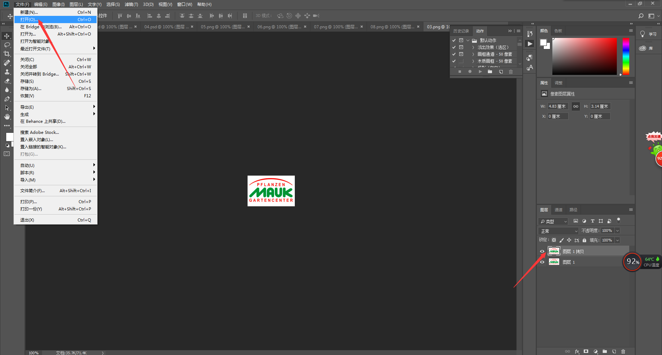Choose 打开(O)... from File menu
This screenshot has height=355, width=662.
point(56,20)
